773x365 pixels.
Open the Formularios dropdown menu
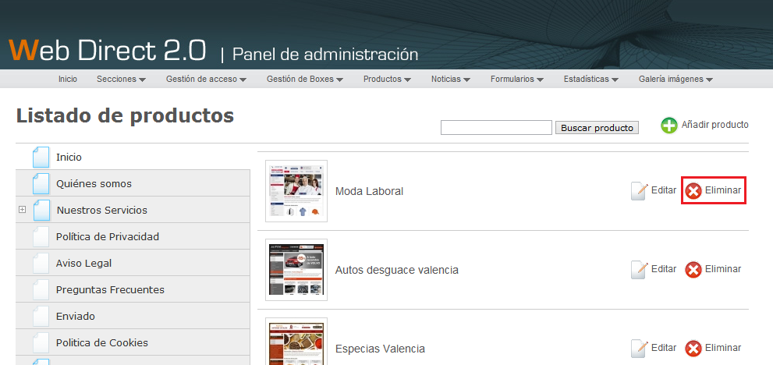(x=517, y=79)
